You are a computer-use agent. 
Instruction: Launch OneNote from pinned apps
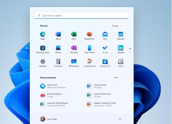coord(74,48)
